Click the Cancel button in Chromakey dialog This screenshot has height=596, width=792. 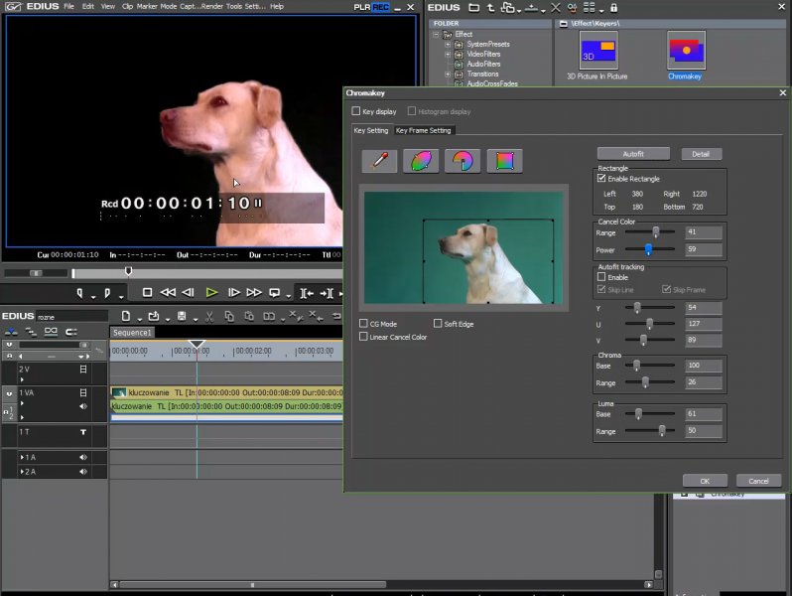pyautogui.click(x=758, y=481)
